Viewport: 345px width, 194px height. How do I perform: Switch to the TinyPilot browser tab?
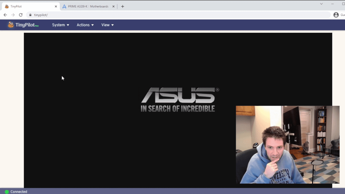click(x=29, y=6)
